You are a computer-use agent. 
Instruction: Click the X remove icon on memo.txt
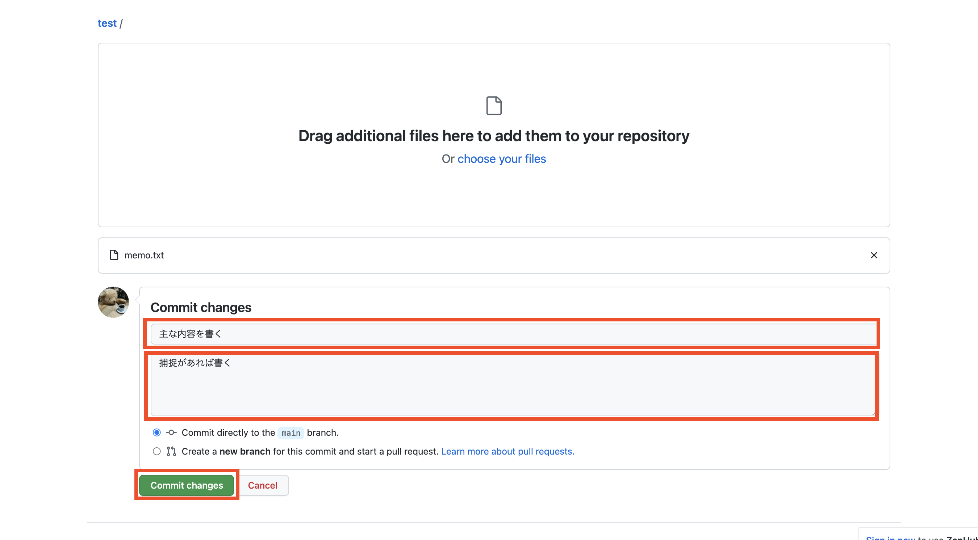click(x=874, y=256)
